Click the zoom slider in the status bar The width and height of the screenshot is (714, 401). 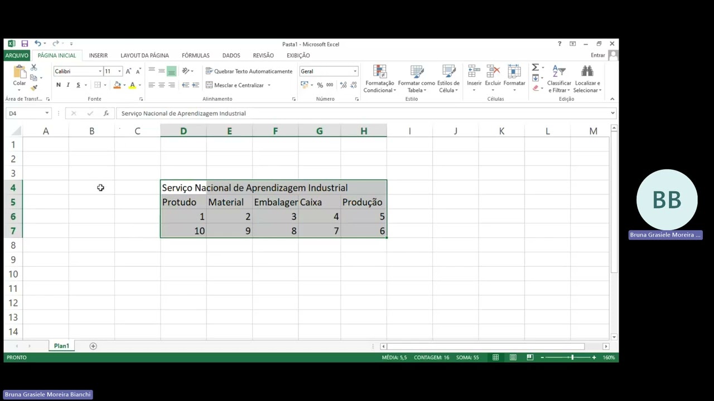tap(568, 357)
